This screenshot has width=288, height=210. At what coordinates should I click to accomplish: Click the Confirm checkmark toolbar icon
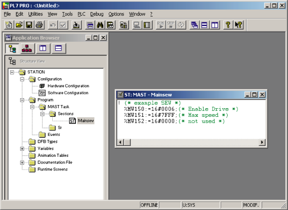tap(63, 25)
